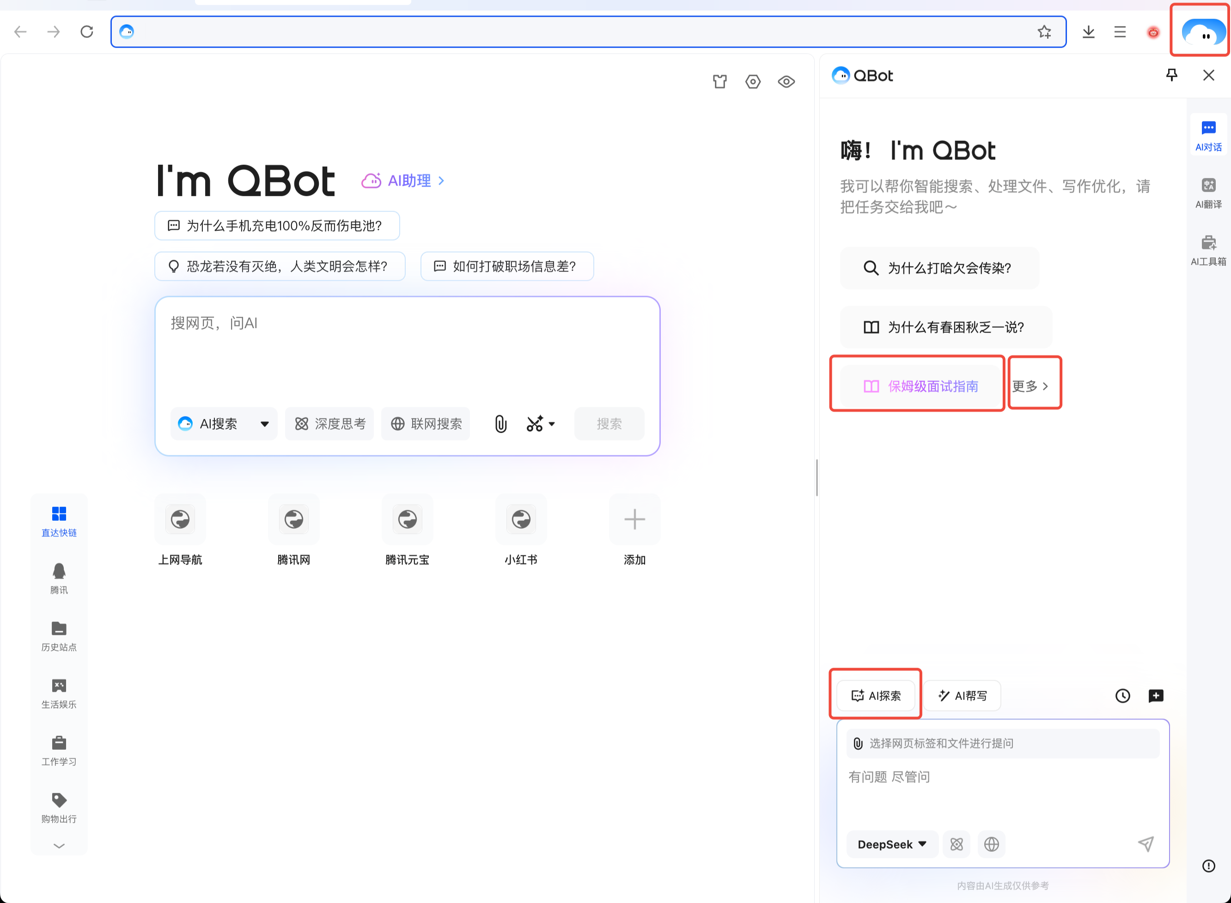The width and height of the screenshot is (1231, 903).
Task: Click the send paper-plane icon
Action: click(x=1146, y=844)
